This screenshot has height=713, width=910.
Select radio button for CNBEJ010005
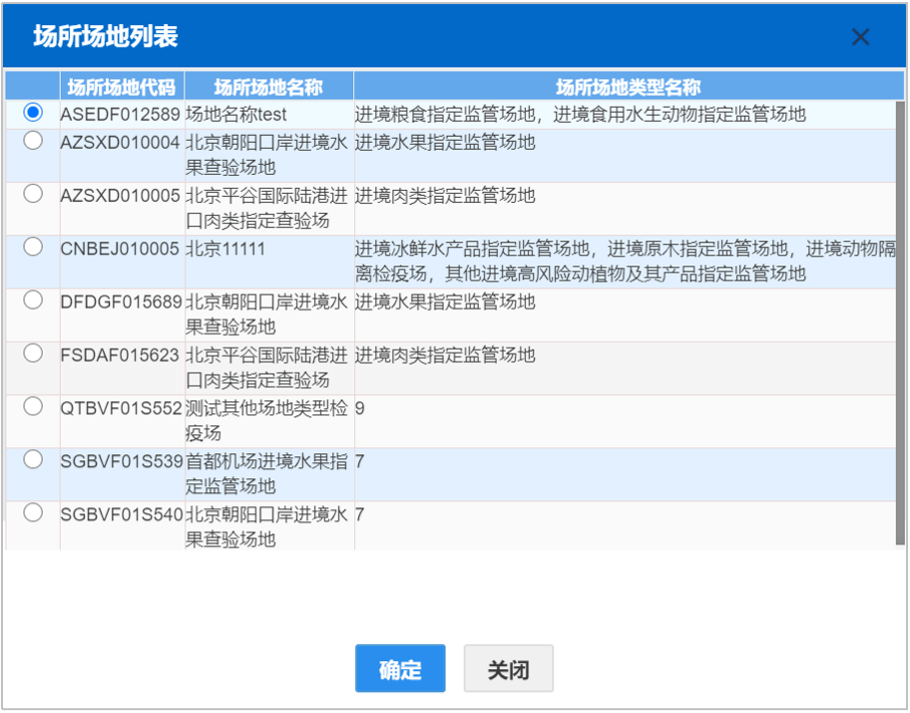click(x=33, y=247)
